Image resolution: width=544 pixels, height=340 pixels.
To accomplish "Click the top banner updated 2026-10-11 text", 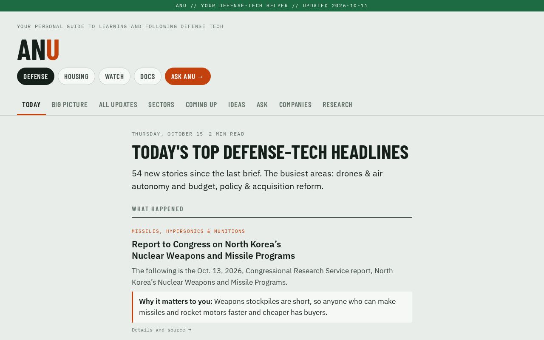I will click(335, 6).
